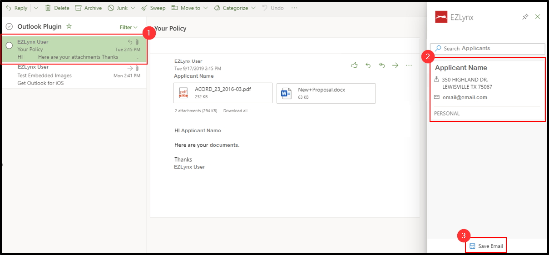Like the message with thumbs-up icon
The width and height of the screenshot is (549, 255).
point(354,65)
